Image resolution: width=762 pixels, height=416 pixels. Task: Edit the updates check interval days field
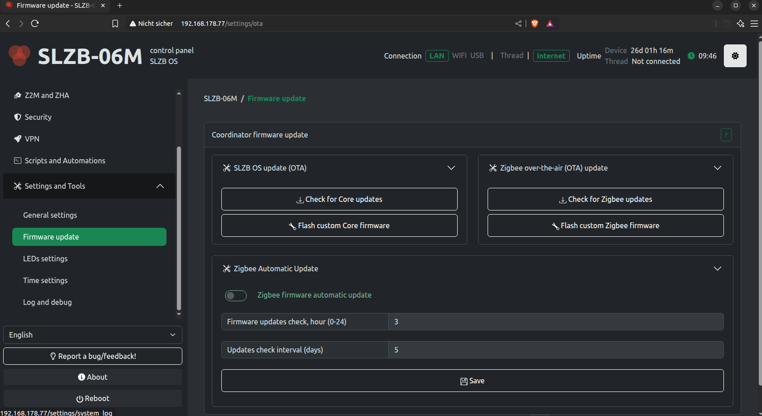[x=556, y=350]
